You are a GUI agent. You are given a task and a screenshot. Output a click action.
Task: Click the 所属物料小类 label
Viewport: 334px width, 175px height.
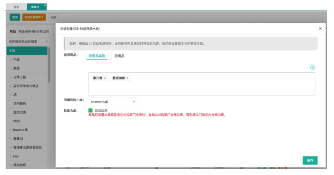74,100
